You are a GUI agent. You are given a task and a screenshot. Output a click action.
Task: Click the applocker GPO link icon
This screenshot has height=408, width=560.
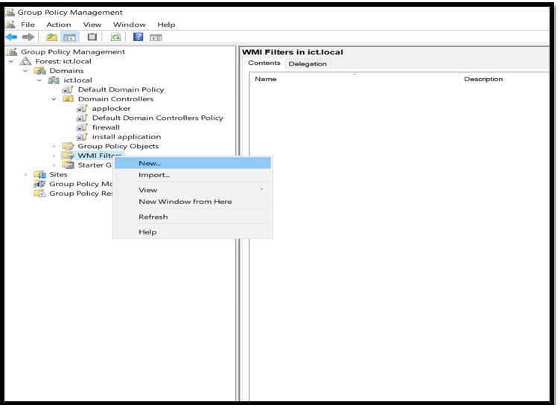click(82, 109)
